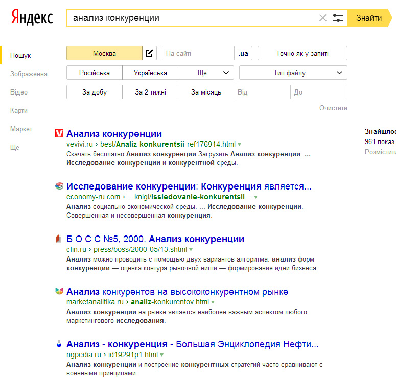The image size is (396, 378).
Task: Open 'Большая Энциклопедия Нефти' result title
Action: 193,344
